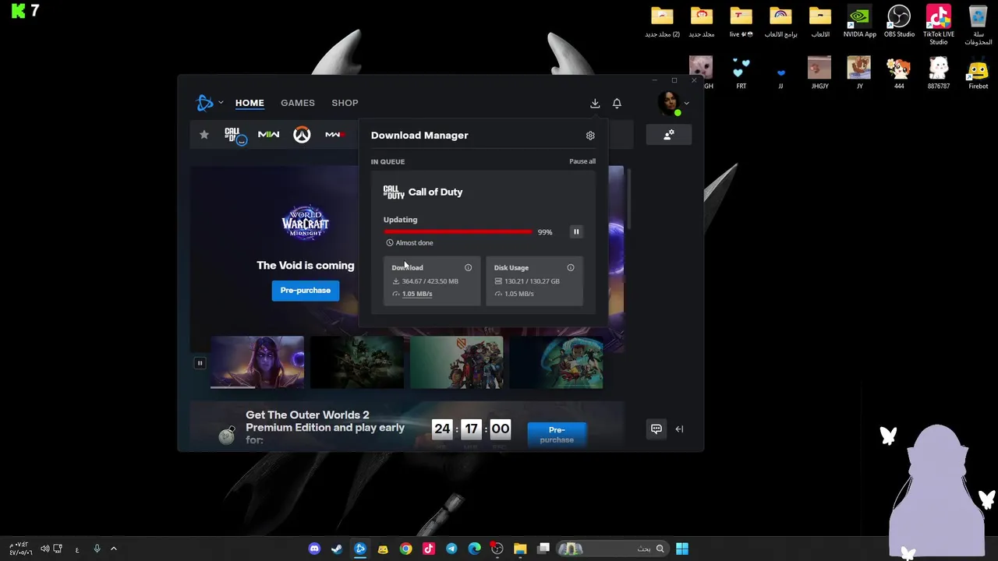Image resolution: width=998 pixels, height=561 pixels.
Task: Click the World of Warcraft Pre-purchase button
Action: point(306,290)
